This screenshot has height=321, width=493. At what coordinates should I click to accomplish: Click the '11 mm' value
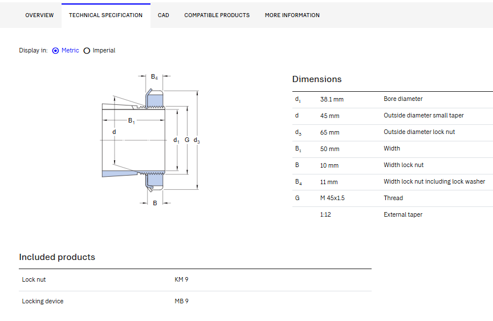pyautogui.click(x=329, y=182)
